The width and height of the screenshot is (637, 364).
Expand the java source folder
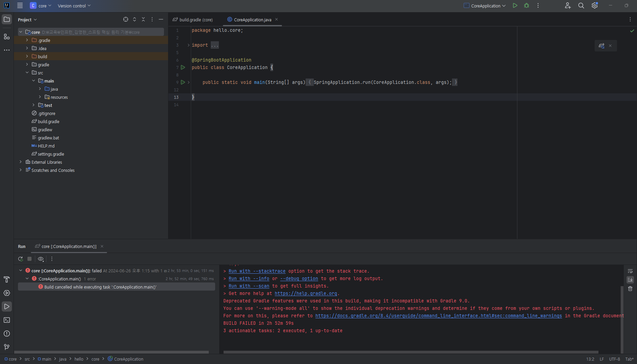coord(40,89)
